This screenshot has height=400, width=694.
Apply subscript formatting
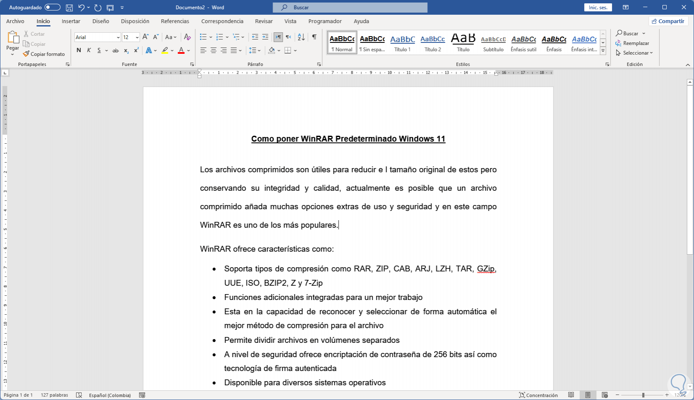[126, 50]
